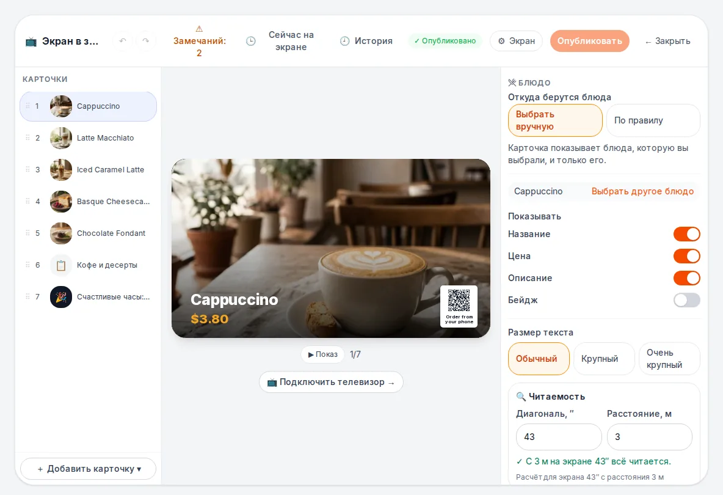This screenshot has height=495, width=723.
Task: Click the Chocolate Fondant thumbnail
Action: point(61,233)
